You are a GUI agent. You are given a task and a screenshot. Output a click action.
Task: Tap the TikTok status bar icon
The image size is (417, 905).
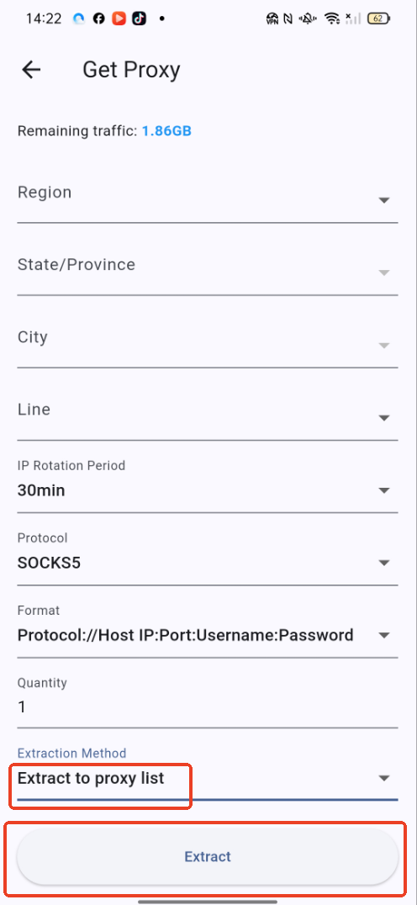click(x=139, y=19)
